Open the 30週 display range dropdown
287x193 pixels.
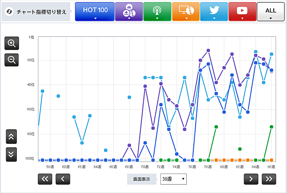click(173, 179)
